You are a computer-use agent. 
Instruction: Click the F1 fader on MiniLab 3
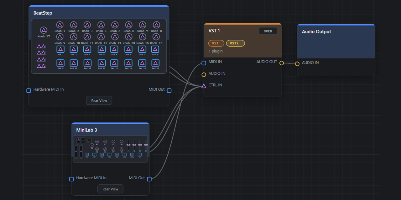click(128, 145)
